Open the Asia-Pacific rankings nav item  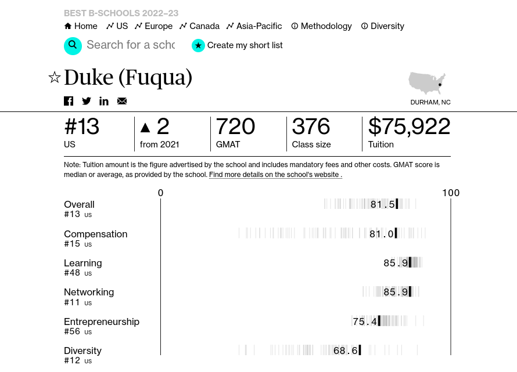tap(254, 26)
